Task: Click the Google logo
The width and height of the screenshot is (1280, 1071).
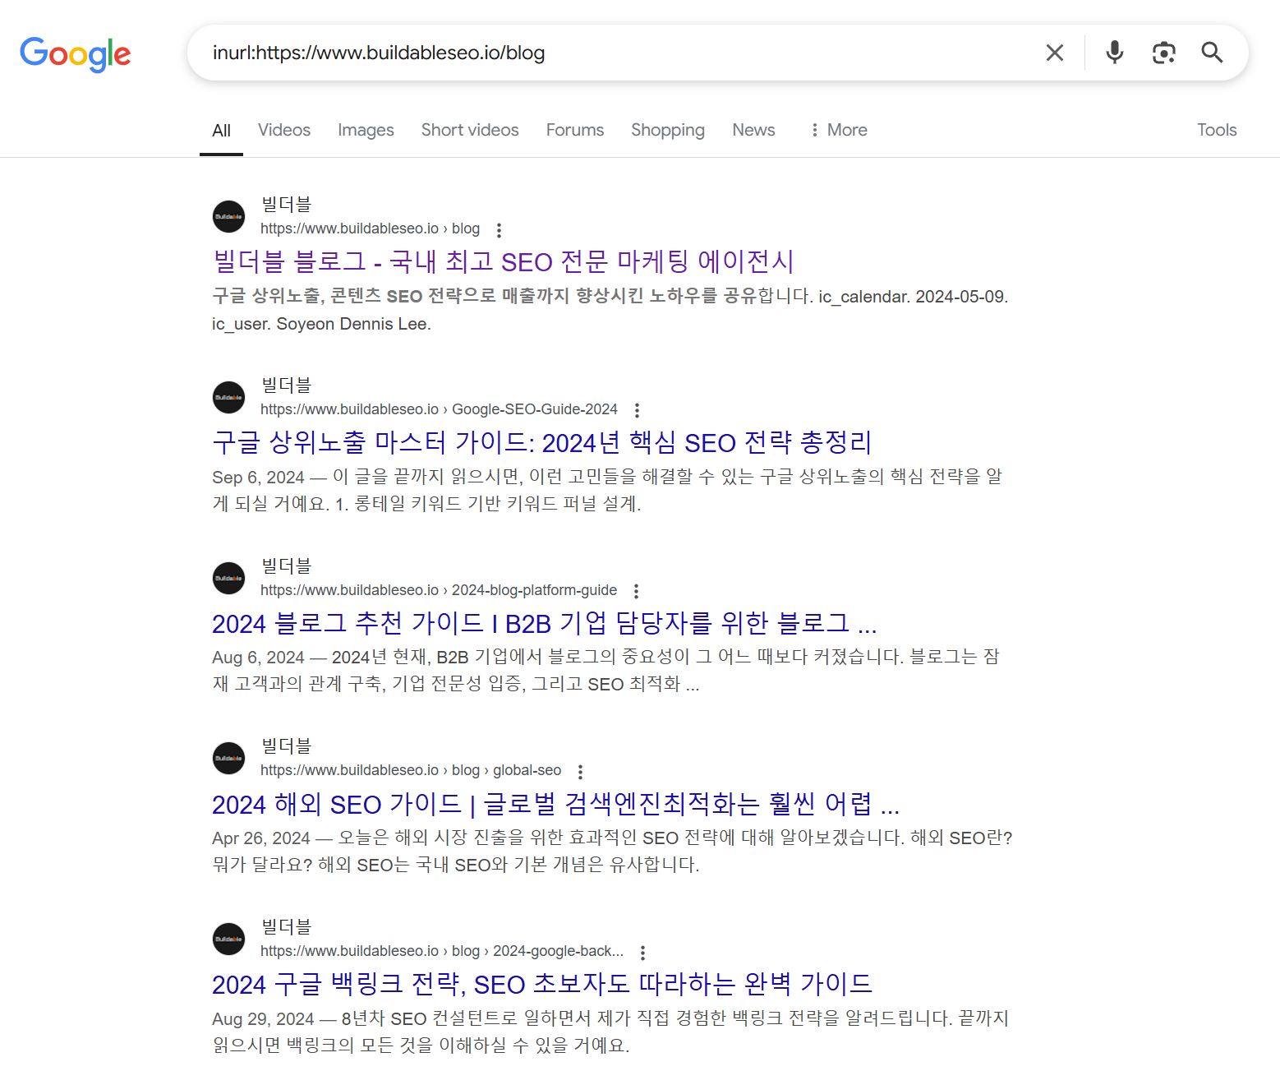Action: [76, 54]
